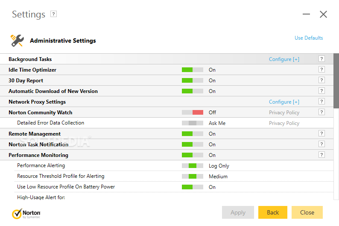Toggle the Norton Task Notification switch
This screenshot has height=226, width=339.
pos(193,145)
